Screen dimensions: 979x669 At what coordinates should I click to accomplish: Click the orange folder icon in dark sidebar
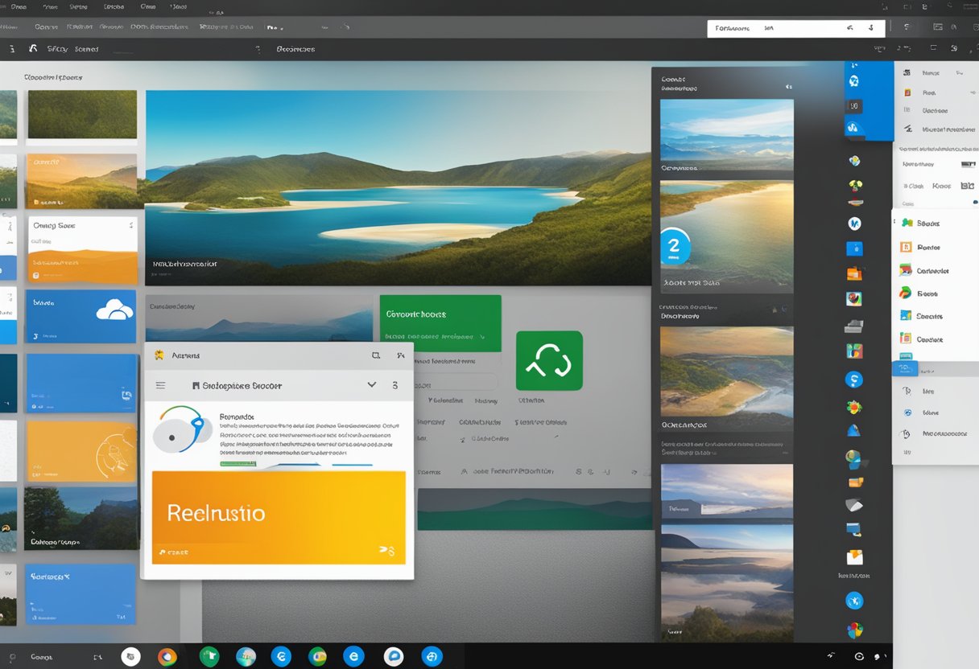(854, 273)
